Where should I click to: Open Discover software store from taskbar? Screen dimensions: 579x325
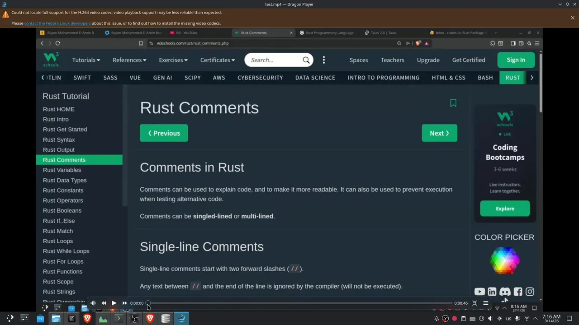(x=40, y=318)
